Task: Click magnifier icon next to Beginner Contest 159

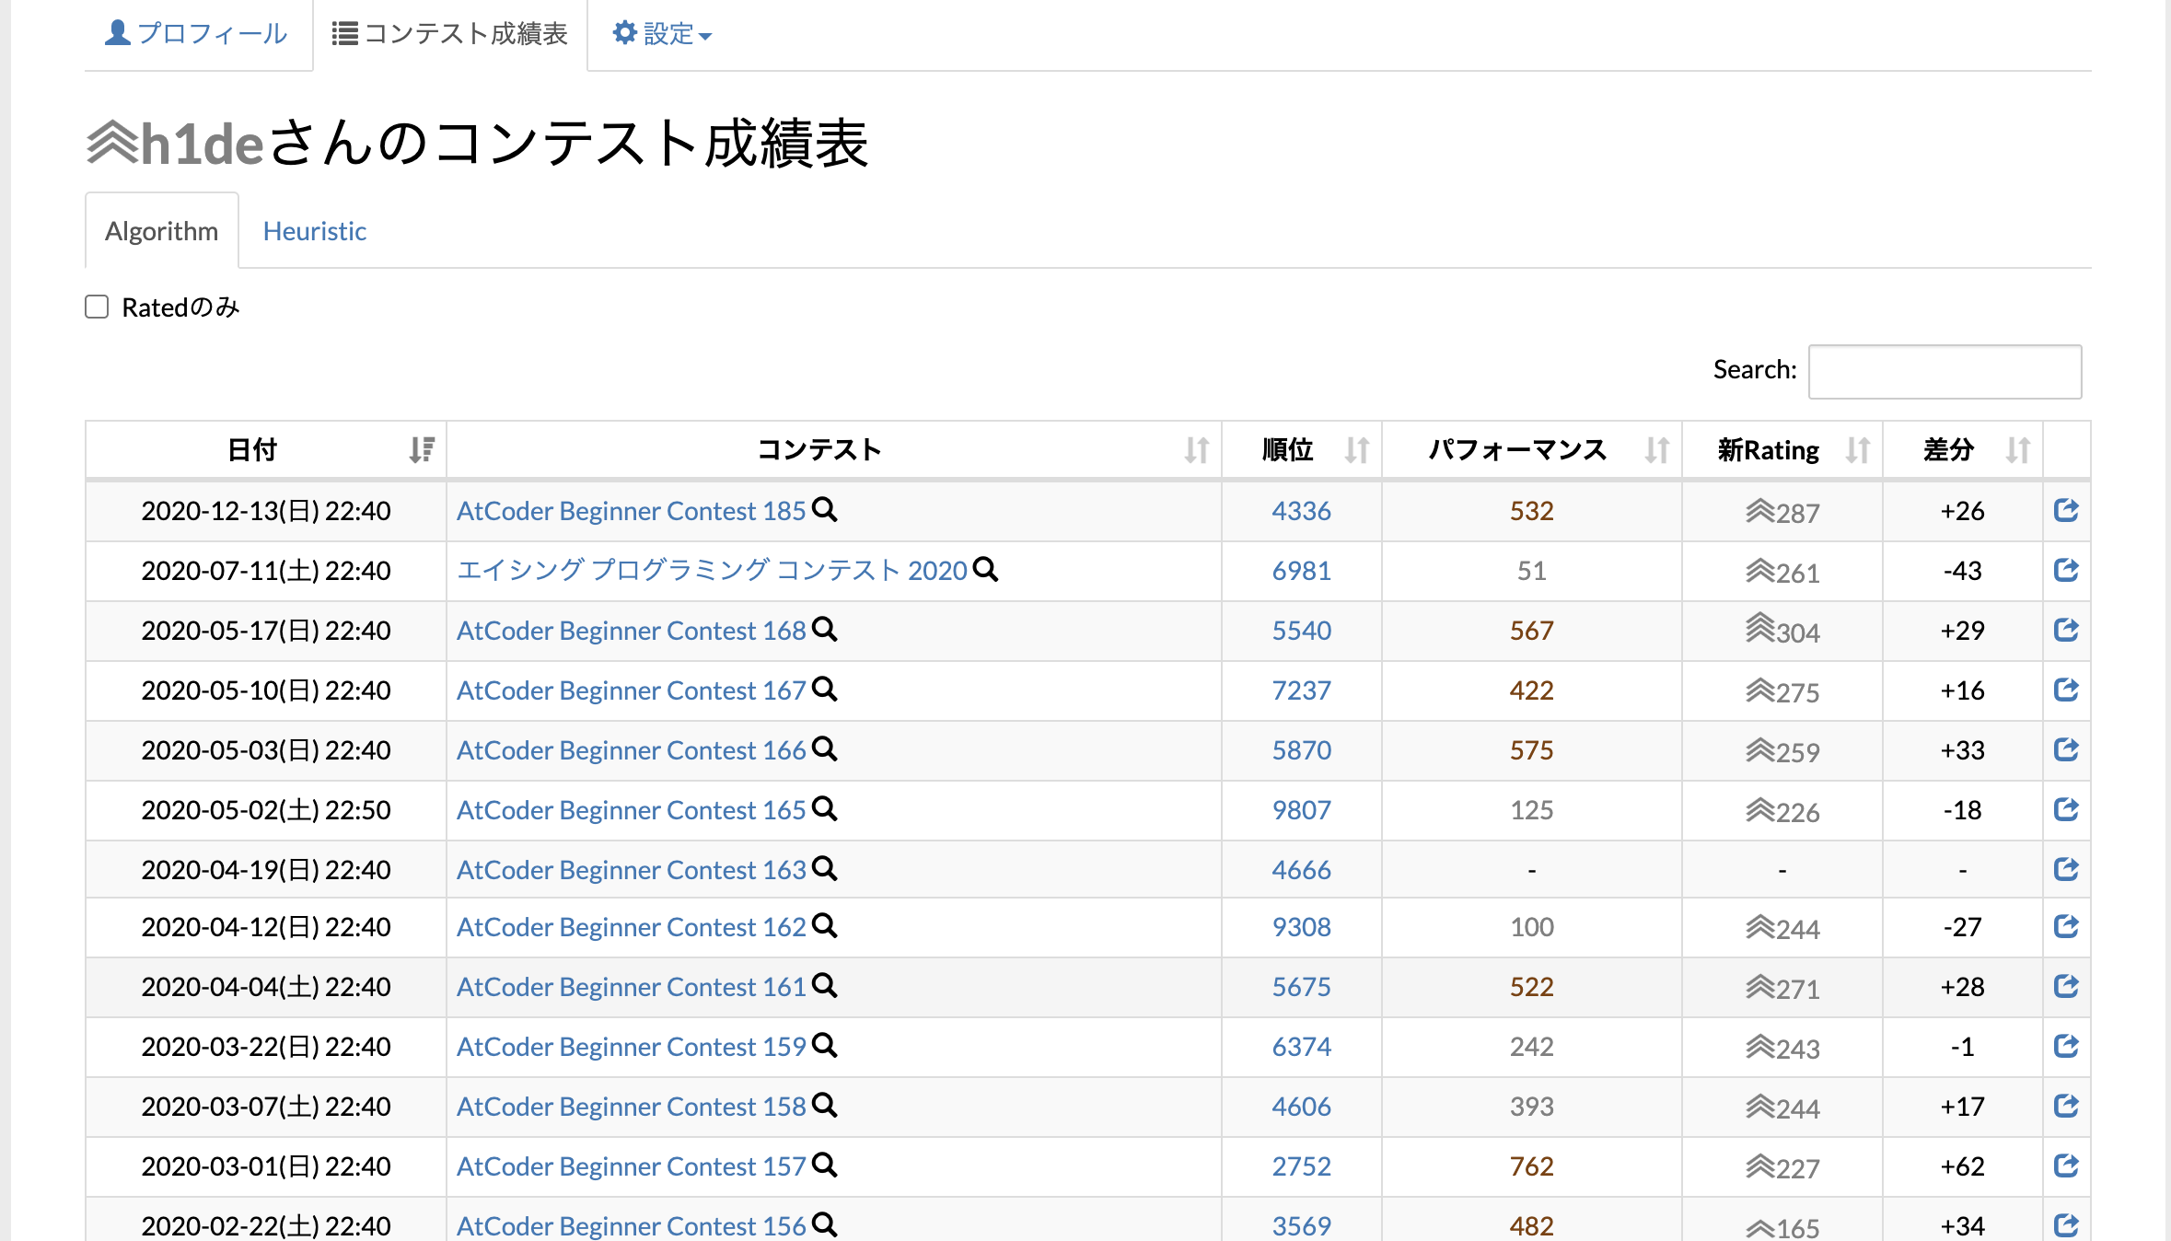Action: (825, 1046)
